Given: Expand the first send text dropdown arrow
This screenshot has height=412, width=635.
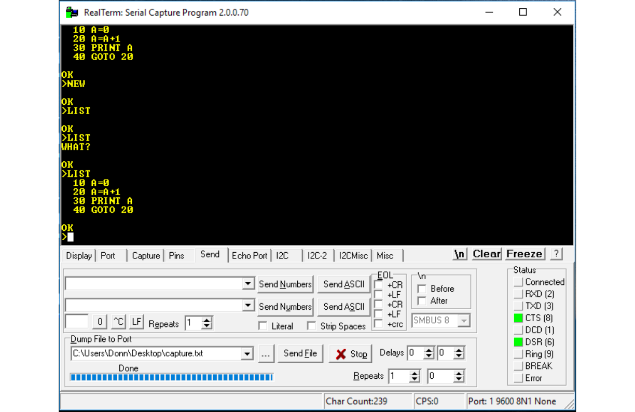Looking at the screenshot, I should pyautogui.click(x=249, y=284).
